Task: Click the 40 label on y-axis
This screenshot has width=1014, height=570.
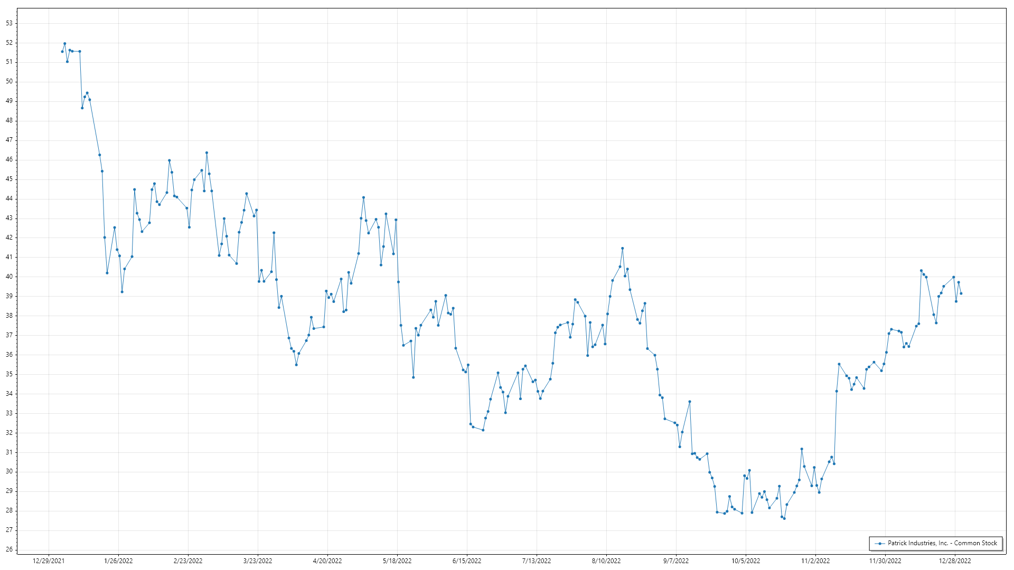Action: click(10, 277)
